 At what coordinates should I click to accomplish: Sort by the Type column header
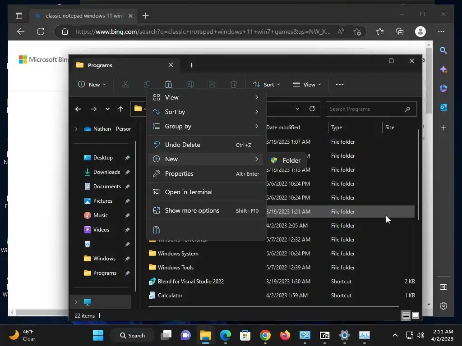(337, 127)
